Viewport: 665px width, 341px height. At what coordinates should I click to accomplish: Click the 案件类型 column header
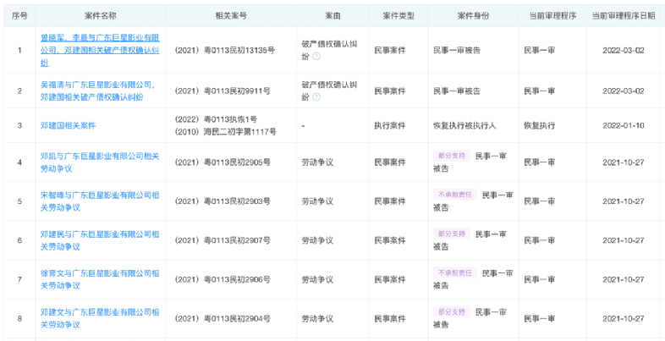398,16
